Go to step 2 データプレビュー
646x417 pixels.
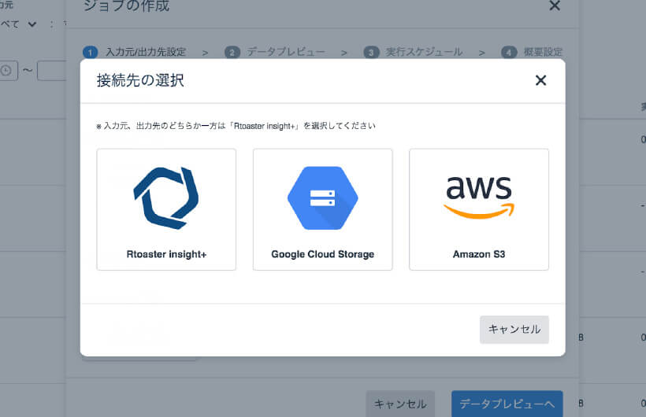click(275, 52)
